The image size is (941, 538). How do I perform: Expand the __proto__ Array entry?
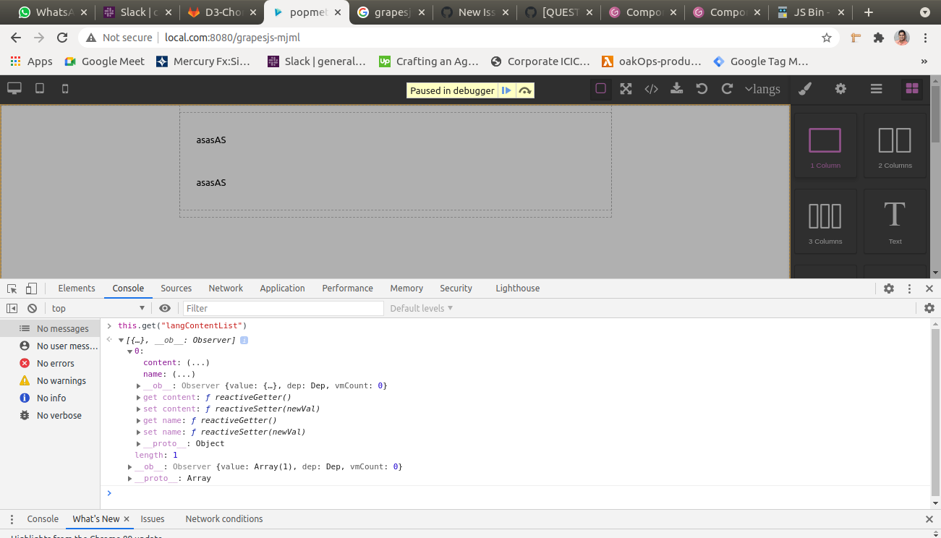[130, 478]
